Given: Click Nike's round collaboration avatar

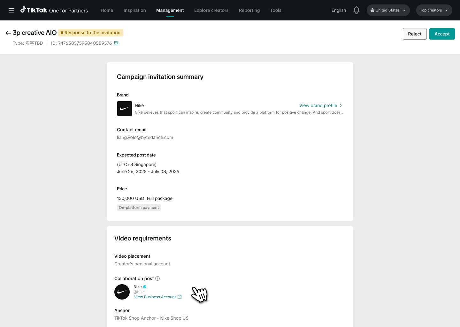Looking at the screenshot, I should (x=122, y=292).
